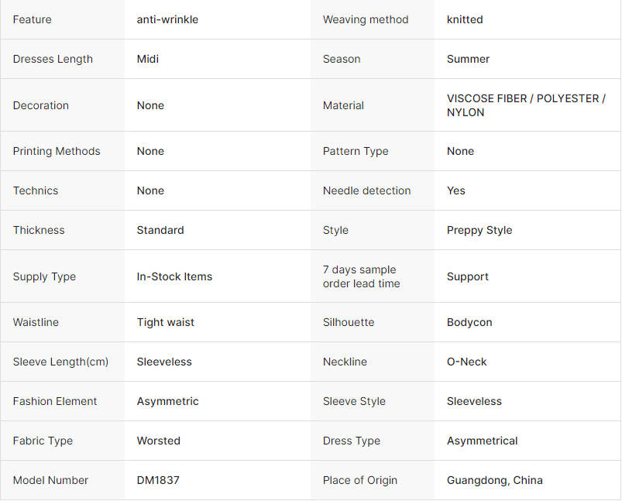Viewport: 622px width, 501px height.
Task: Click the 'Needle detection' label
Action: tap(366, 190)
